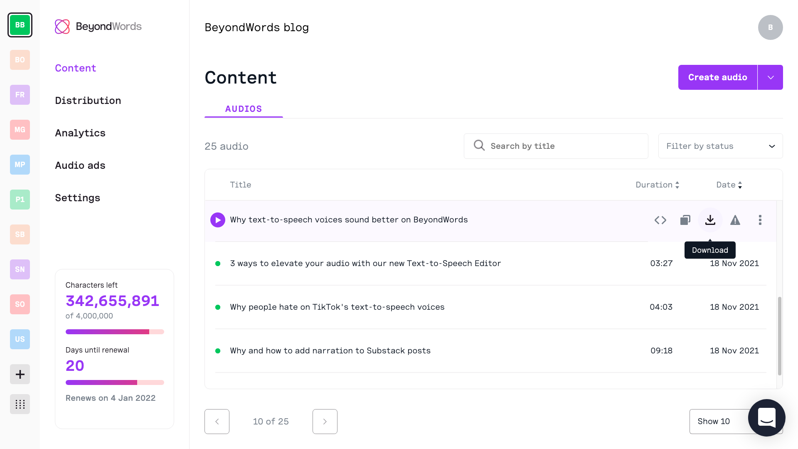Switch to the MG project workspace

click(x=20, y=130)
